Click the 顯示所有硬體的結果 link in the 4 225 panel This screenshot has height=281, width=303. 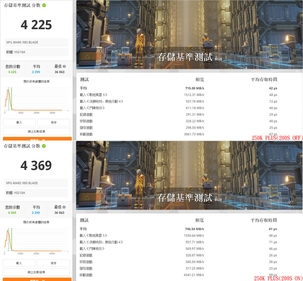click(x=37, y=82)
